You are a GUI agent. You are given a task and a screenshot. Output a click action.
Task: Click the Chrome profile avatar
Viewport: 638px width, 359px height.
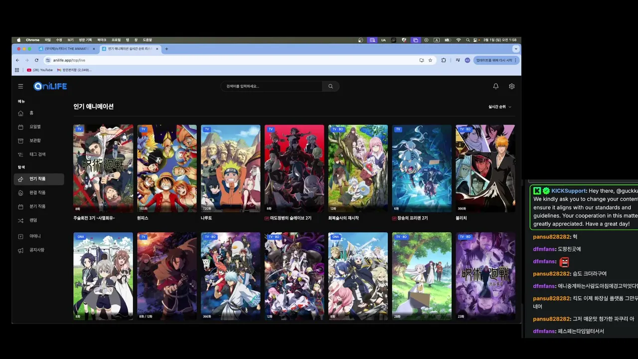pyautogui.click(x=467, y=60)
